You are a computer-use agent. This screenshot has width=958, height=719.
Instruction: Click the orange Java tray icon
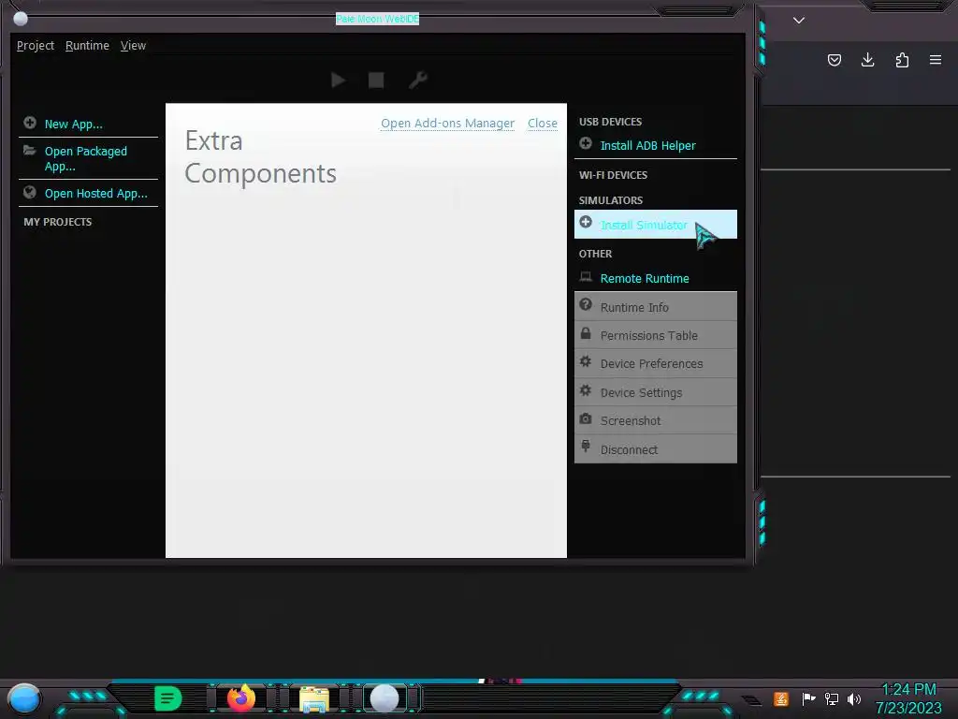point(781,698)
